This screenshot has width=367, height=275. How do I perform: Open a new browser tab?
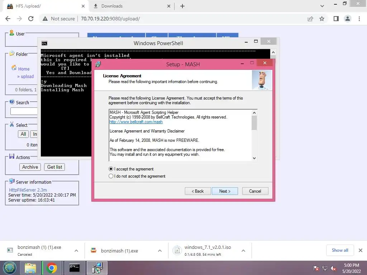182,6
